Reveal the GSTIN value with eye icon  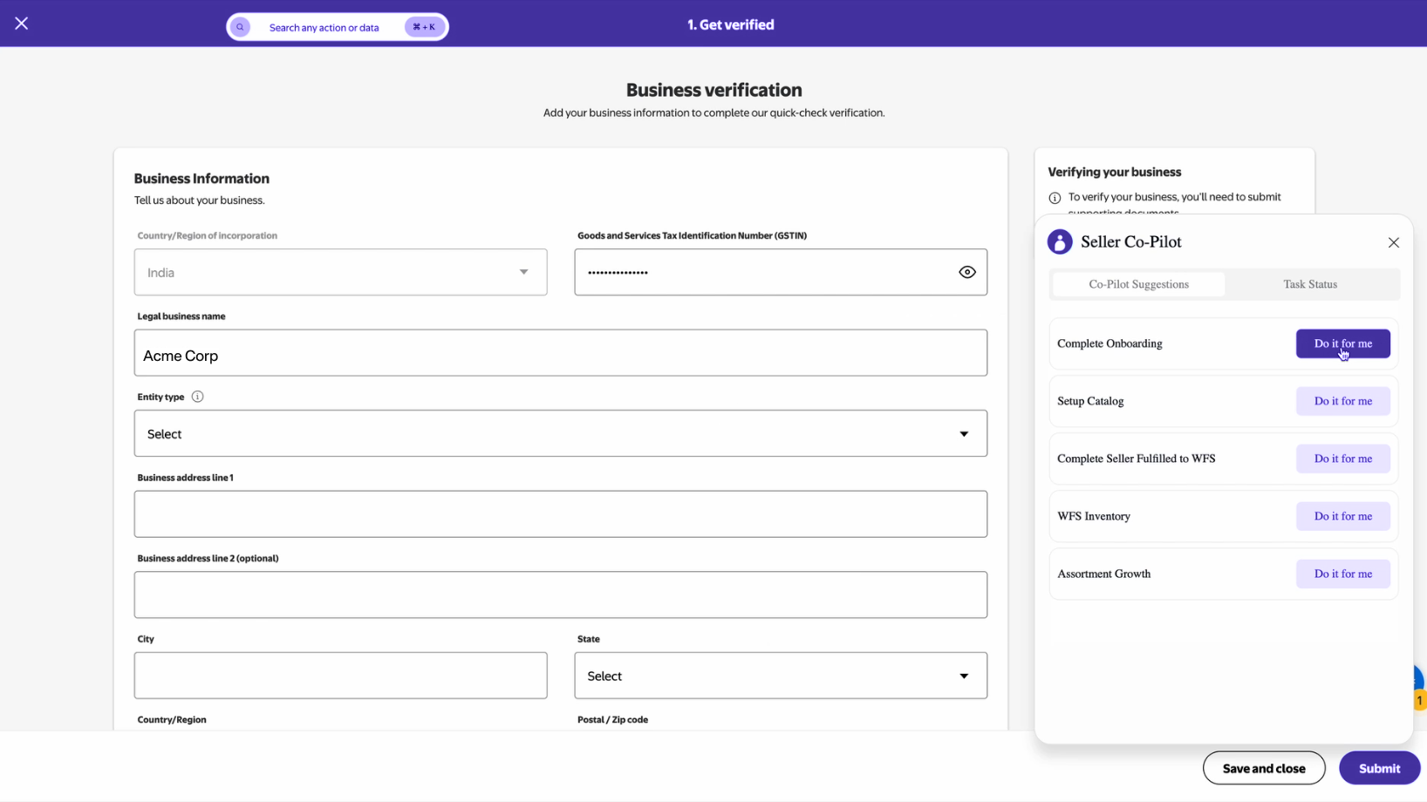[x=966, y=273]
